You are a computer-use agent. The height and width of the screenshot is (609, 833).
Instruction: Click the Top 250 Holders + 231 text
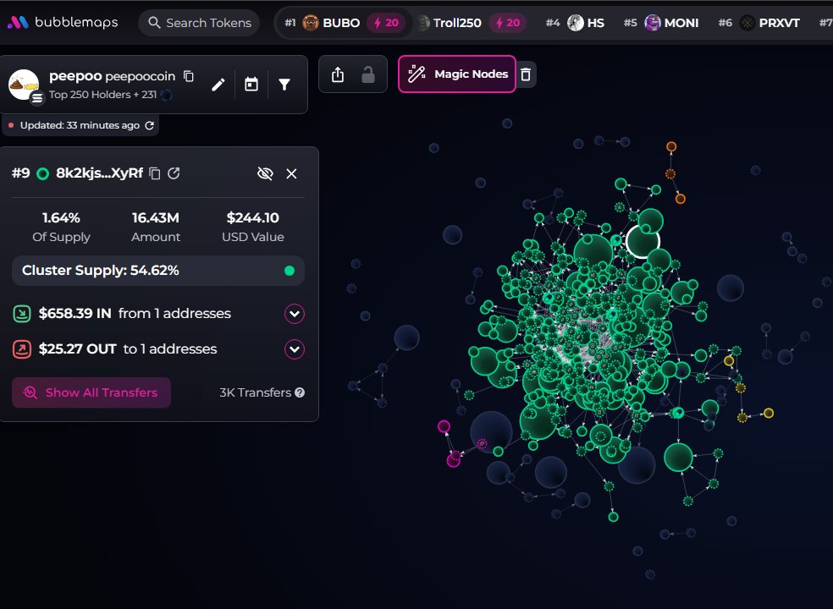(102, 95)
